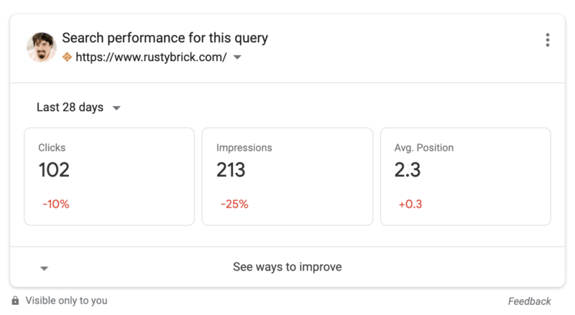Select the Impressions metric card

click(x=287, y=177)
